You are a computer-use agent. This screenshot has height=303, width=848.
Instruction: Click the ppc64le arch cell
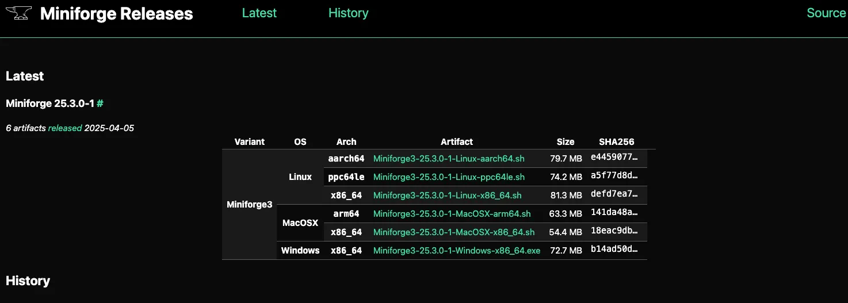click(346, 177)
